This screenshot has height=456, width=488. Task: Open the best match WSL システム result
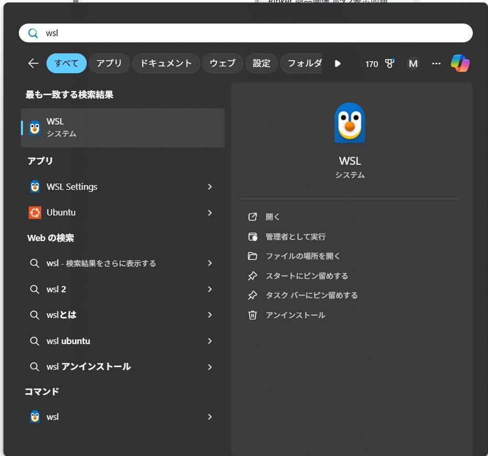(123, 128)
